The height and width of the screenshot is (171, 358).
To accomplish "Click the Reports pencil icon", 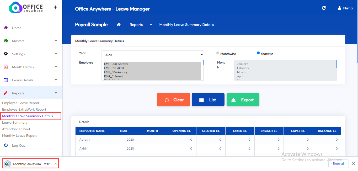I will click(x=6, y=93).
